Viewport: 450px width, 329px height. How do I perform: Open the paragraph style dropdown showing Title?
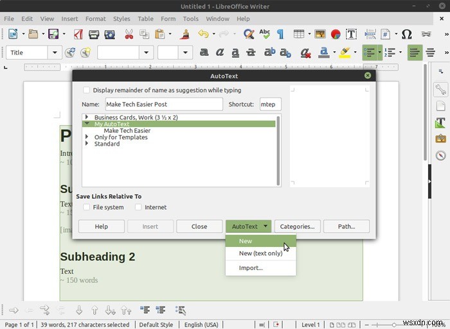click(x=55, y=53)
